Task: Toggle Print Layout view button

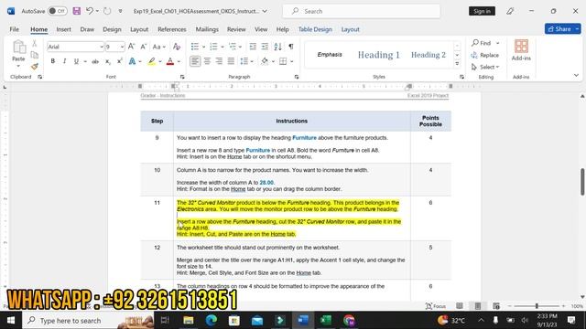Action: pos(478,306)
